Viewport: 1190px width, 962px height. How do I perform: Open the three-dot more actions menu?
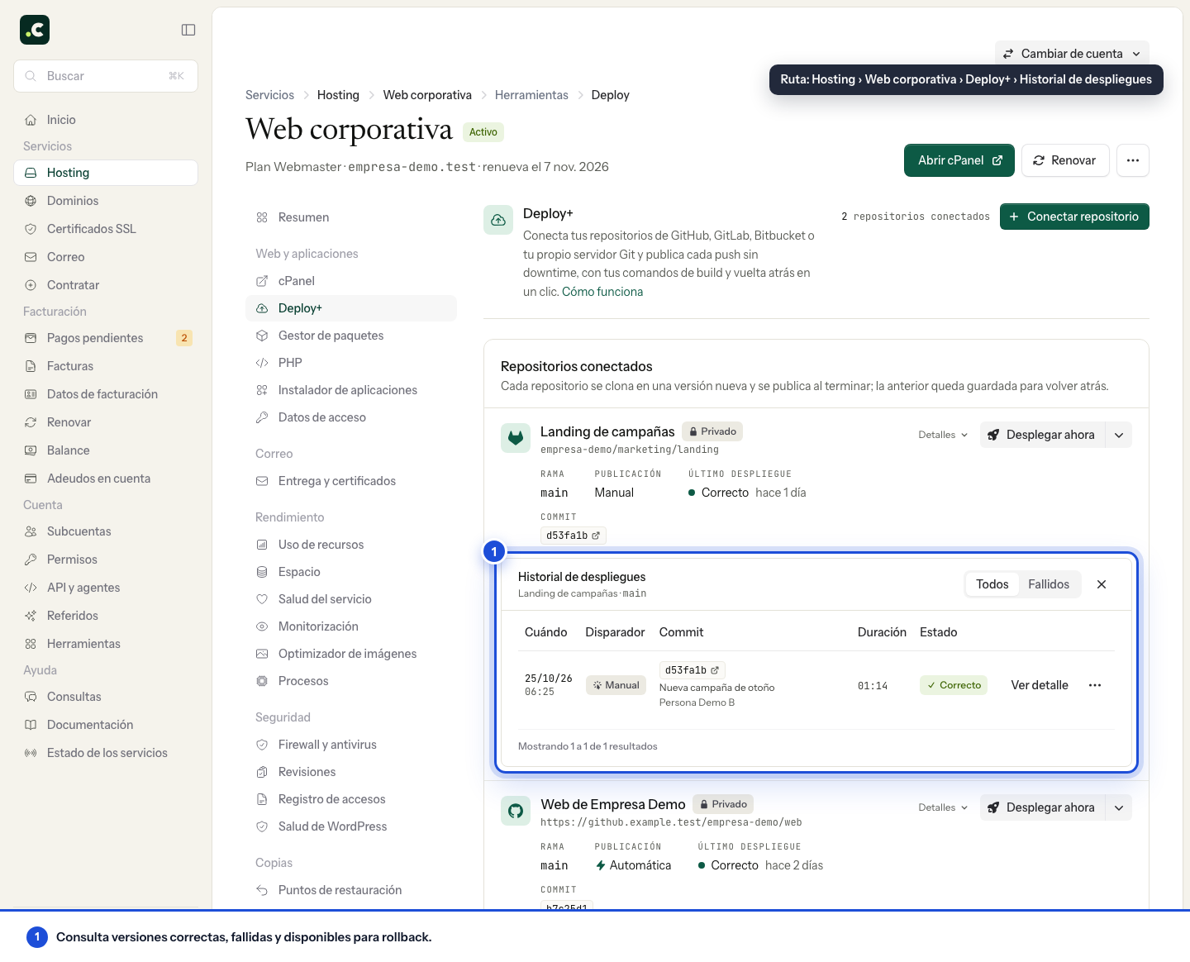click(x=1133, y=160)
